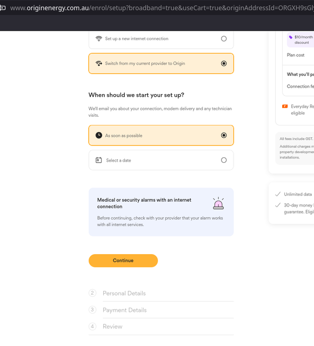Open step 3 Payment Details

(125, 310)
